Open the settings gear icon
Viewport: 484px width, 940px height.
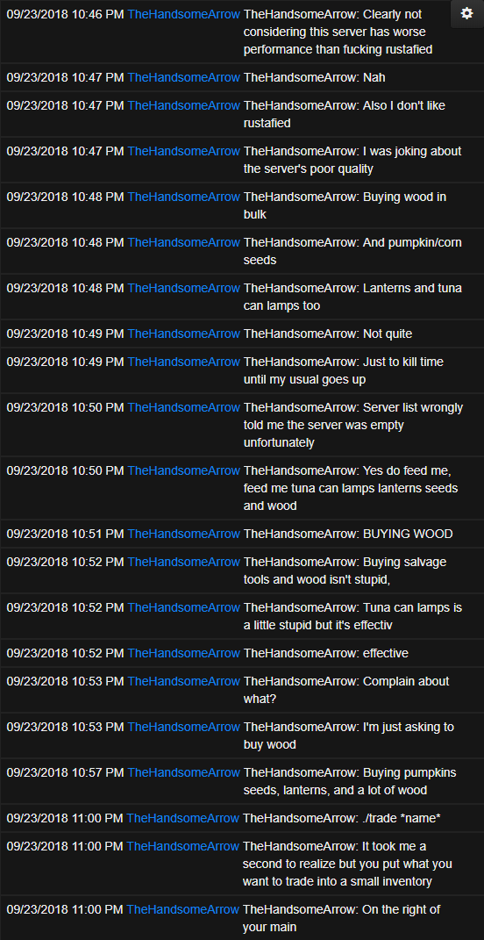pyautogui.click(x=466, y=14)
